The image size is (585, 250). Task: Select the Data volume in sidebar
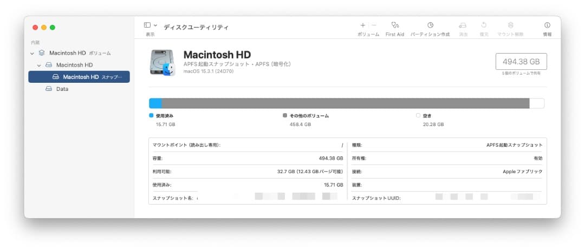point(79,89)
